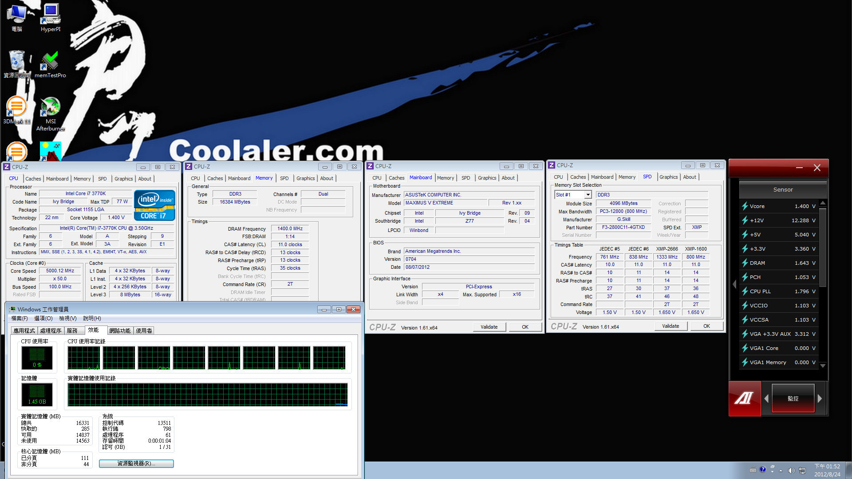The width and height of the screenshot is (852, 479).
Task: Open the Slot #1 memory slot dropdown
Action: pos(588,195)
